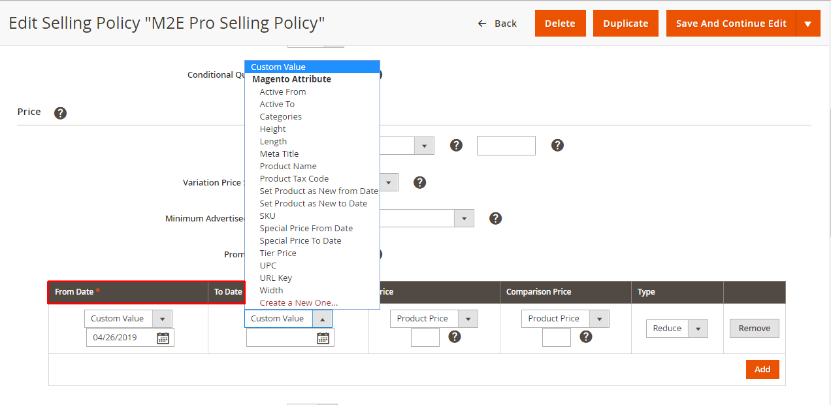
Task: Open the From Date Custom Value dropdown
Action: [128, 319]
